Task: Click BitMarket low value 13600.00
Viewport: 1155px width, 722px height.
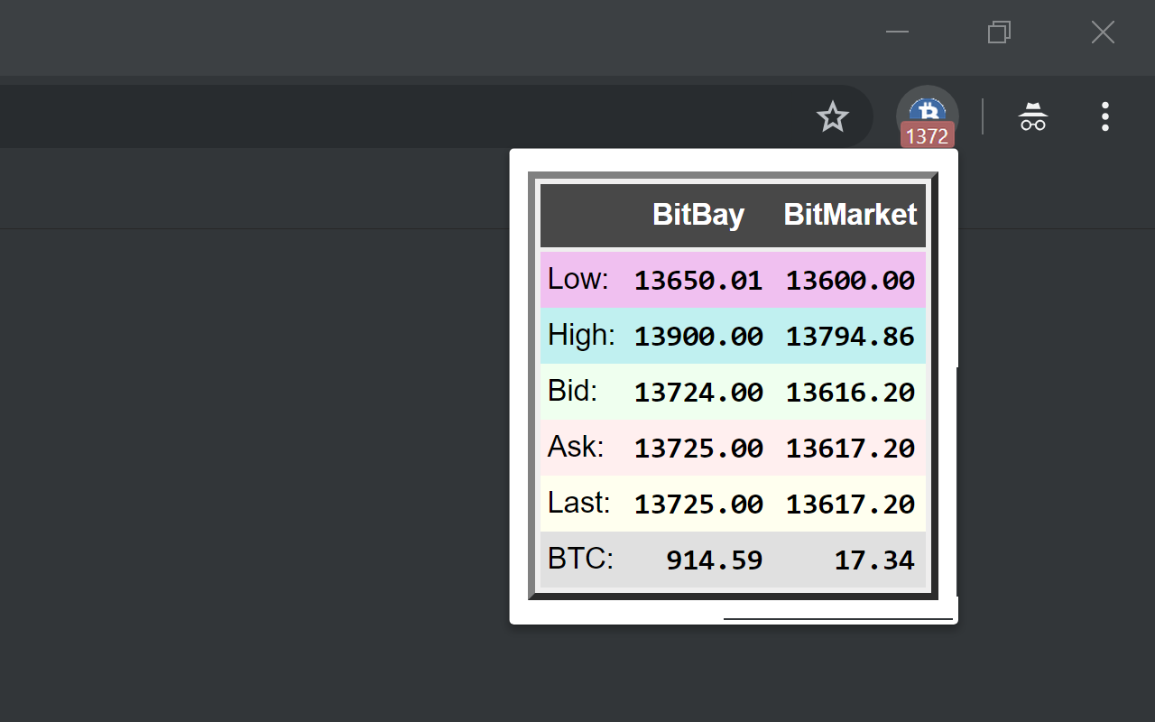Action: (850, 281)
